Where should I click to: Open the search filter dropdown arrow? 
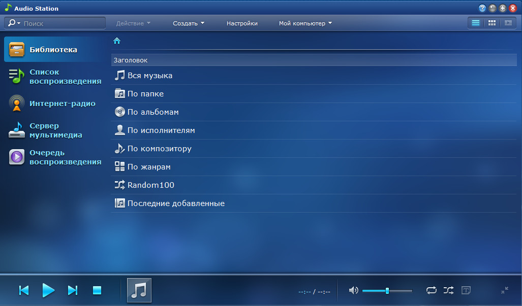(19, 23)
